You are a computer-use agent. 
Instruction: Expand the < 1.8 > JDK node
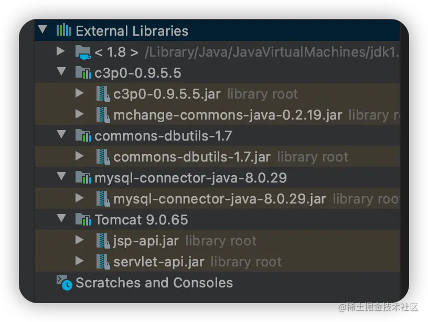(x=61, y=51)
